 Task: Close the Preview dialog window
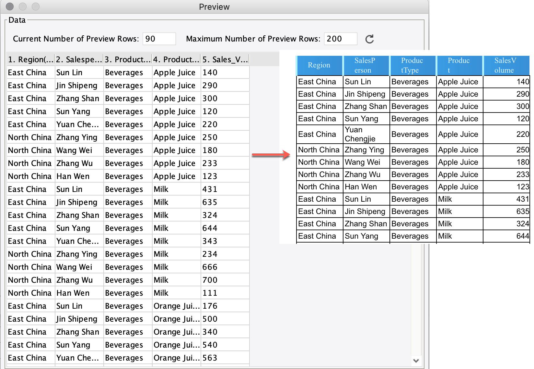pyautogui.click(x=9, y=6)
